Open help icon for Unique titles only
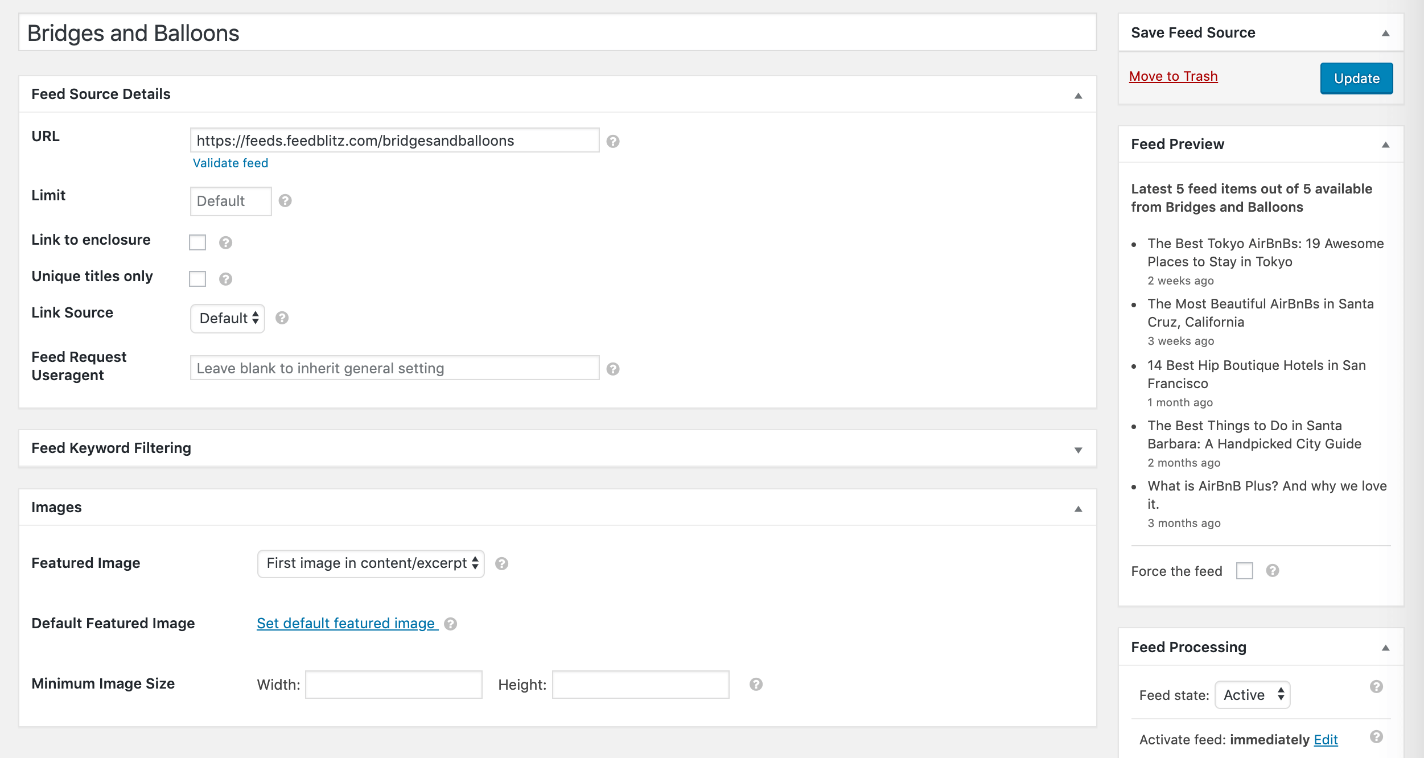 225,279
